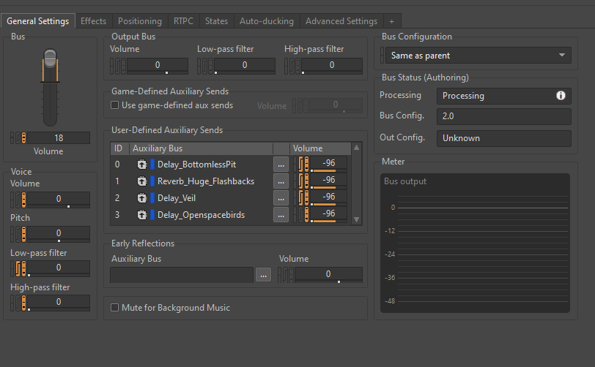Click the Bus Configuration link indicator handle
Viewport: 595px width, 367px height.
(x=382, y=56)
